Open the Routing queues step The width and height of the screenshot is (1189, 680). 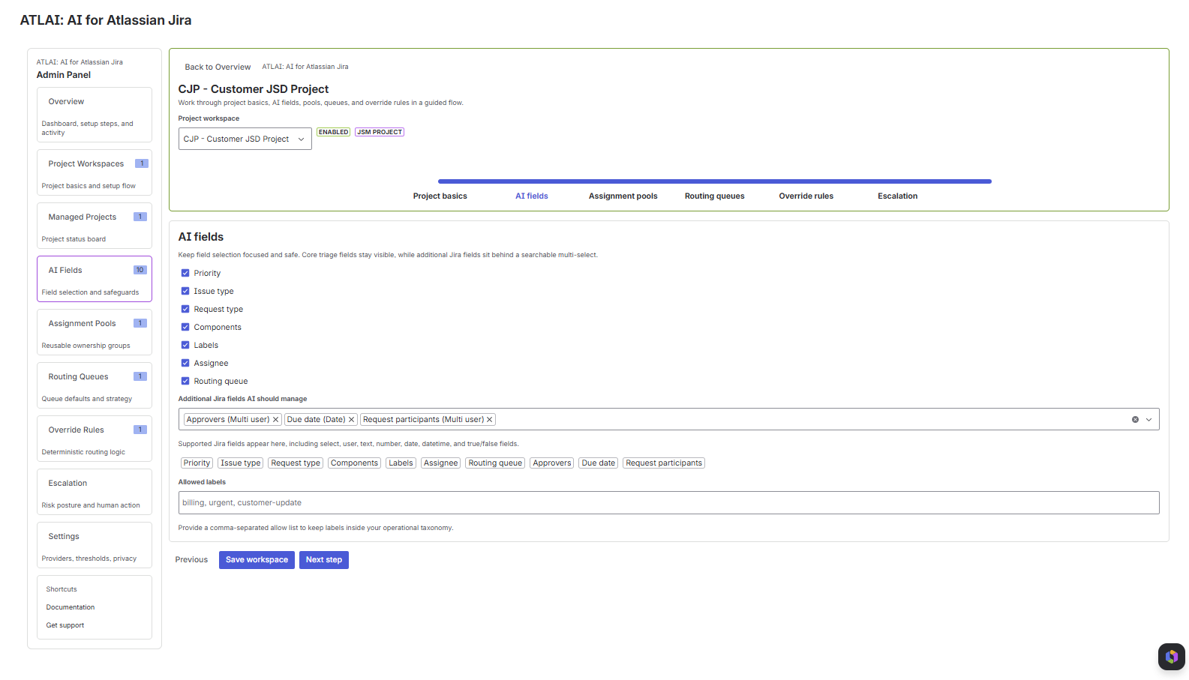click(x=714, y=196)
